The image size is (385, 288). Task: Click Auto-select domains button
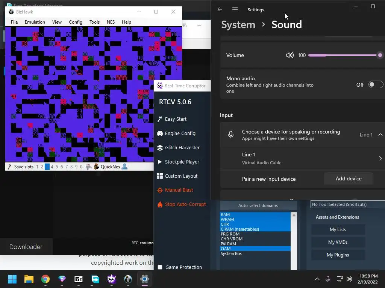258,206
